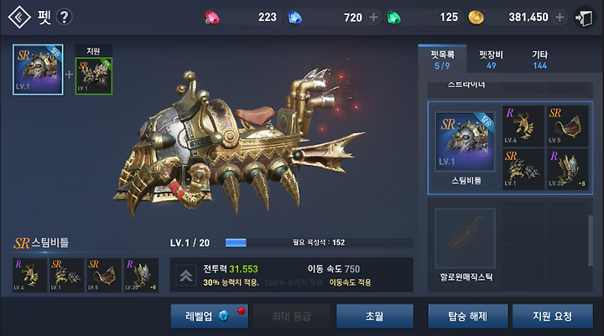Click the red ruby currency icon
The height and width of the screenshot is (336, 604).
pos(212,18)
